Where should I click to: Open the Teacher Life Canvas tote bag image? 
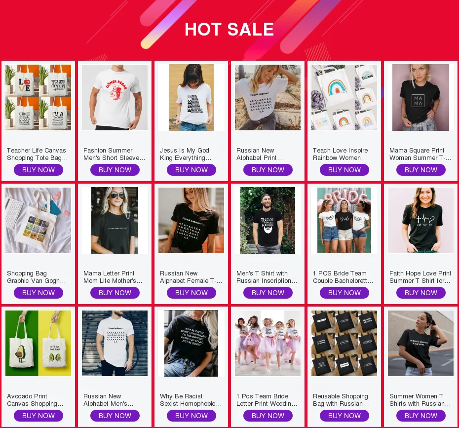[x=38, y=97]
